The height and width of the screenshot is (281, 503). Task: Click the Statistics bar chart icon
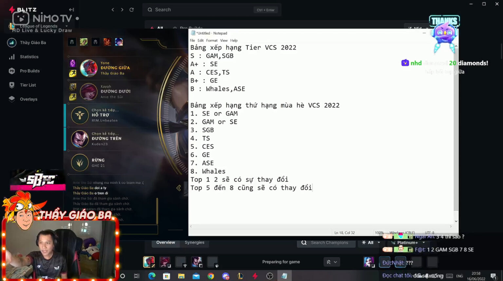coord(12,57)
